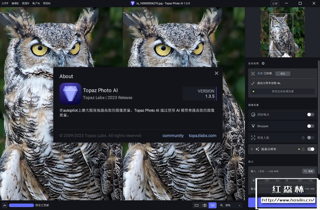Click the subject detection camera icon
The width and height of the screenshot is (320, 210).
(x=253, y=74)
